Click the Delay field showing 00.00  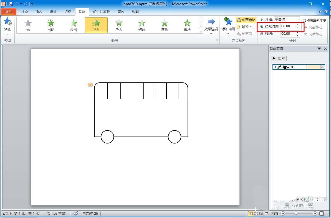click(288, 34)
